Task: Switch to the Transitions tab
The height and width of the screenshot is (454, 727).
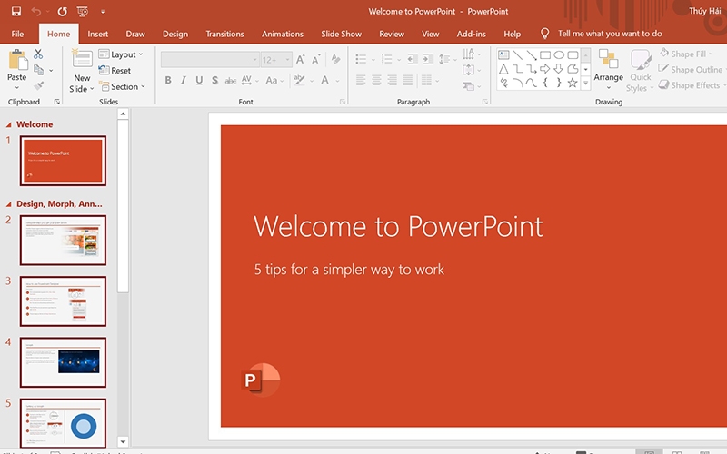Action: pos(224,34)
